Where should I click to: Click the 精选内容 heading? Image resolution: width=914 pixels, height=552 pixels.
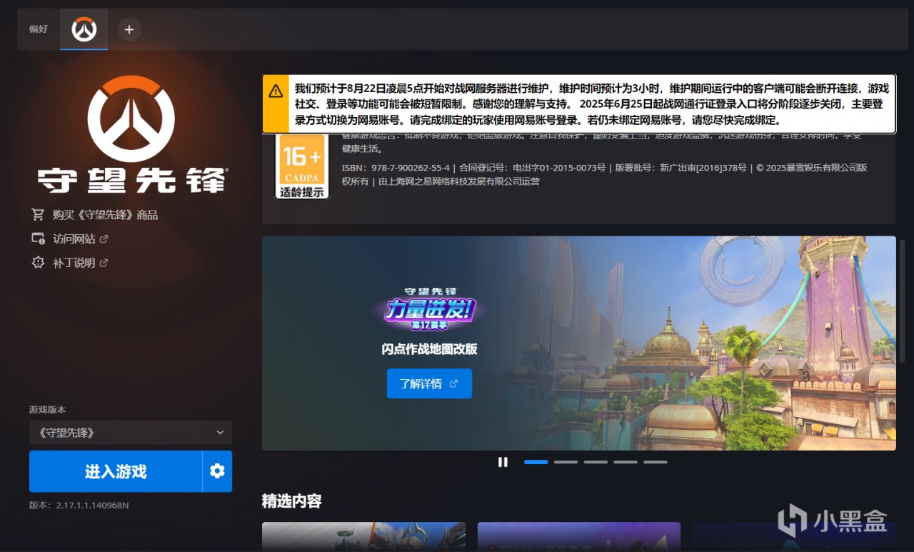pyautogui.click(x=291, y=501)
